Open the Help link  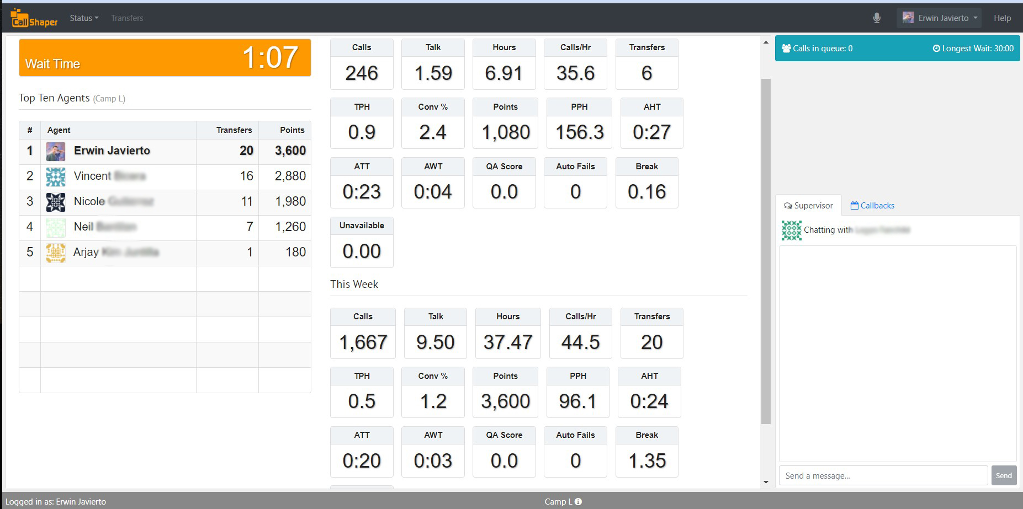pos(1002,18)
